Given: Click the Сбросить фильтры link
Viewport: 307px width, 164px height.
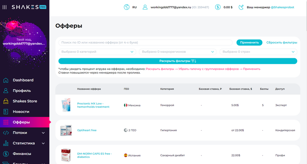Looking at the screenshot, I should (281, 43).
